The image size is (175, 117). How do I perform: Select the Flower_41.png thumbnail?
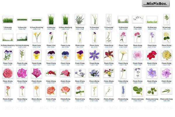pyautogui.click(x=80, y=91)
